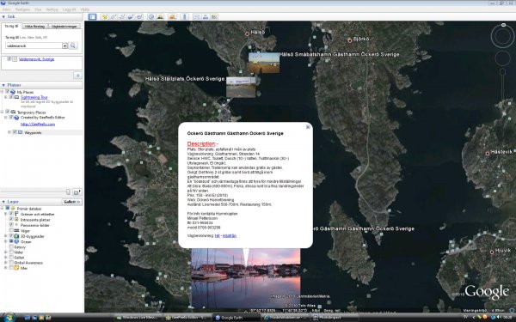Screen dimensions: 516x322
Task: Uncheck the Sightseeing Tour checkbox
Action: click(x=11, y=97)
